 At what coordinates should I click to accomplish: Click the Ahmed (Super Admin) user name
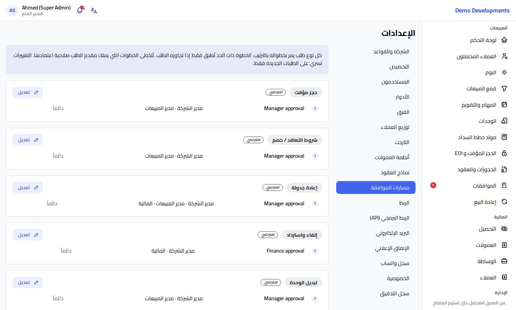[46, 8]
